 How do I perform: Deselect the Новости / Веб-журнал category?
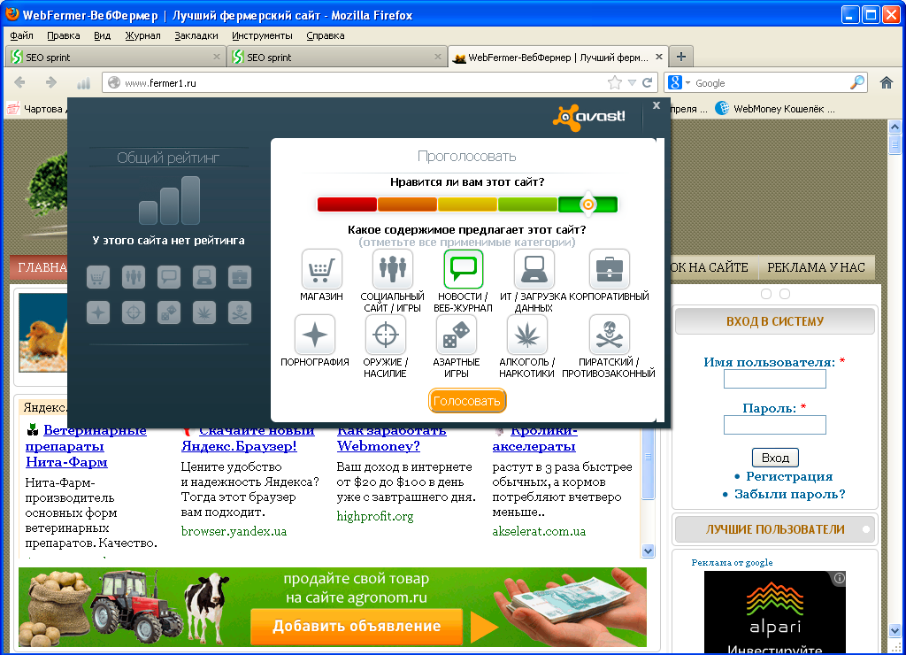pos(464,269)
